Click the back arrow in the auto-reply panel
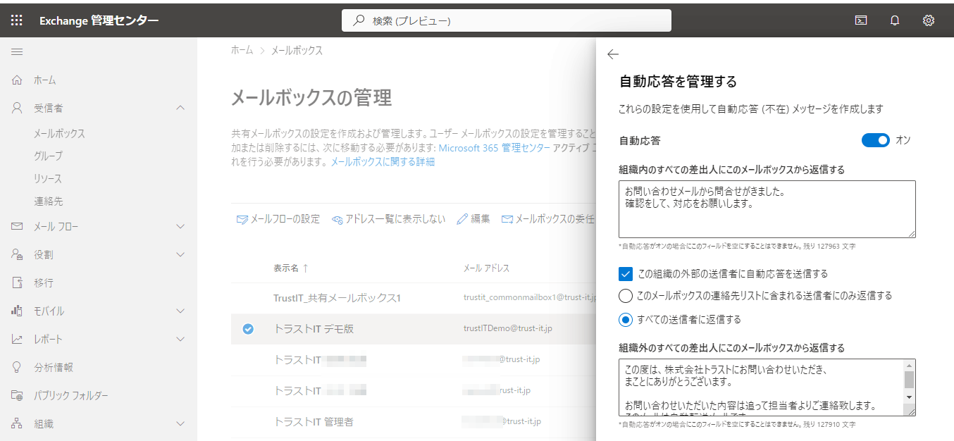Image resolution: width=954 pixels, height=441 pixels. (612, 54)
